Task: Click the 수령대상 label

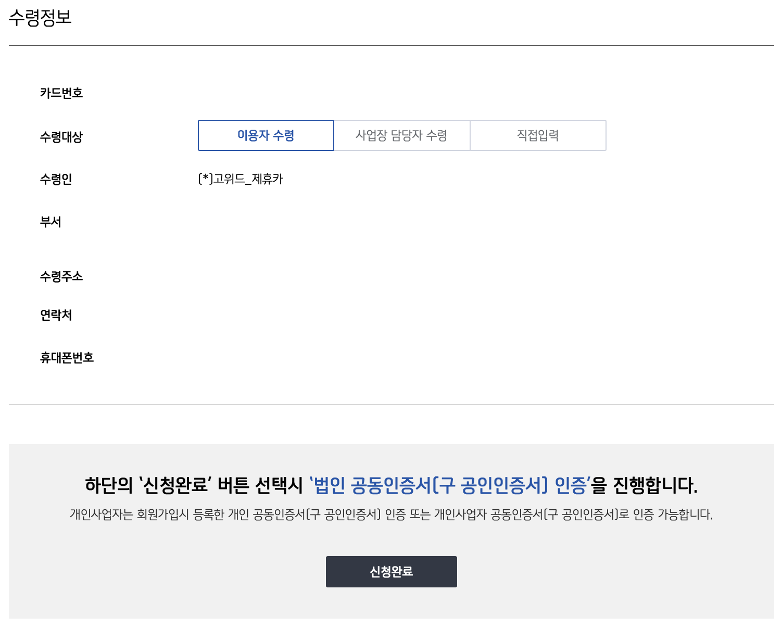Action: pyautogui.click(x=61, y=137)
